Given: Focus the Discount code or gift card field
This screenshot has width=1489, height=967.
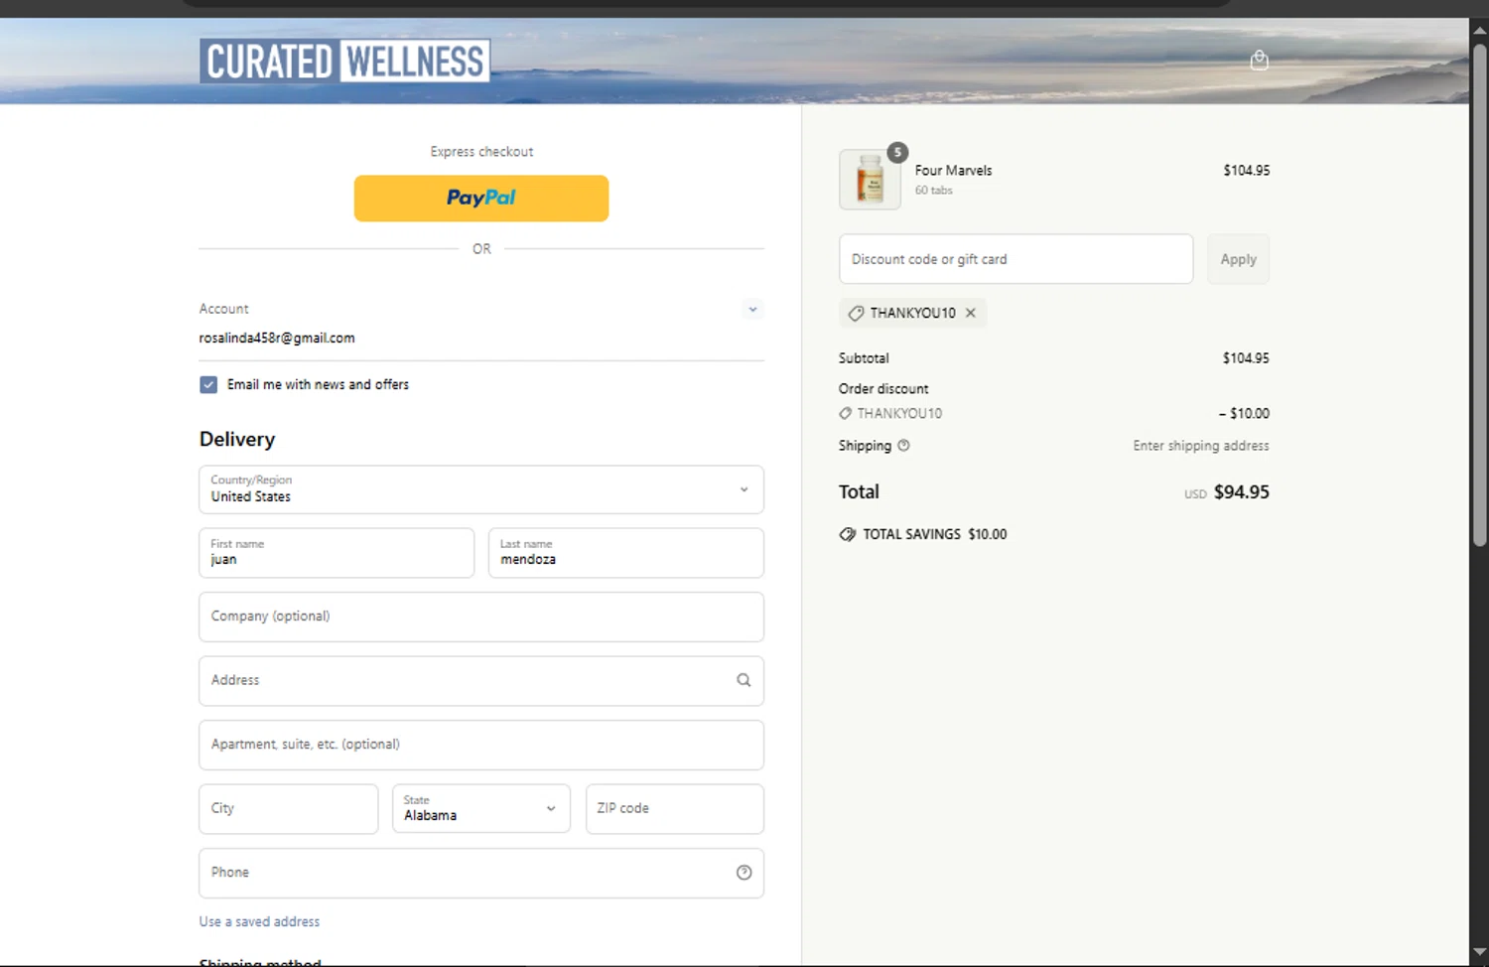Looking at the screenshot, I should pos(1015,259).
